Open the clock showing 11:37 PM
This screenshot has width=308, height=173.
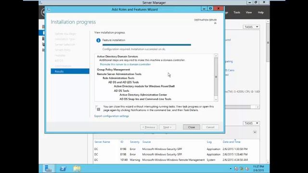(x=258, y=169)
